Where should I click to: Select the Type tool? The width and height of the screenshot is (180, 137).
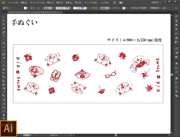pos(4,36)
